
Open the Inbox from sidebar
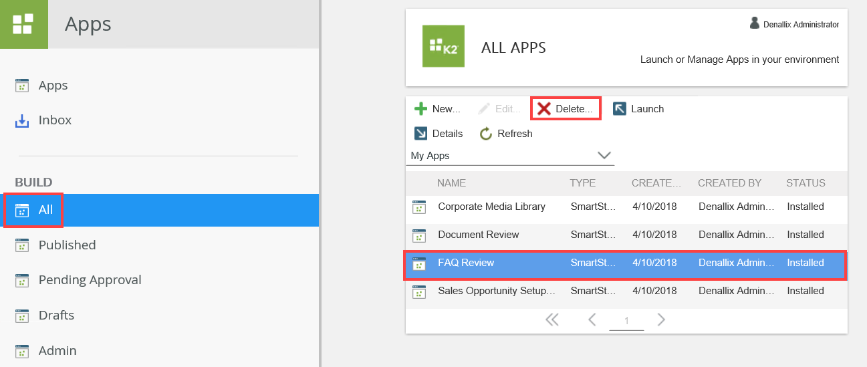click(x=54, y=120)
